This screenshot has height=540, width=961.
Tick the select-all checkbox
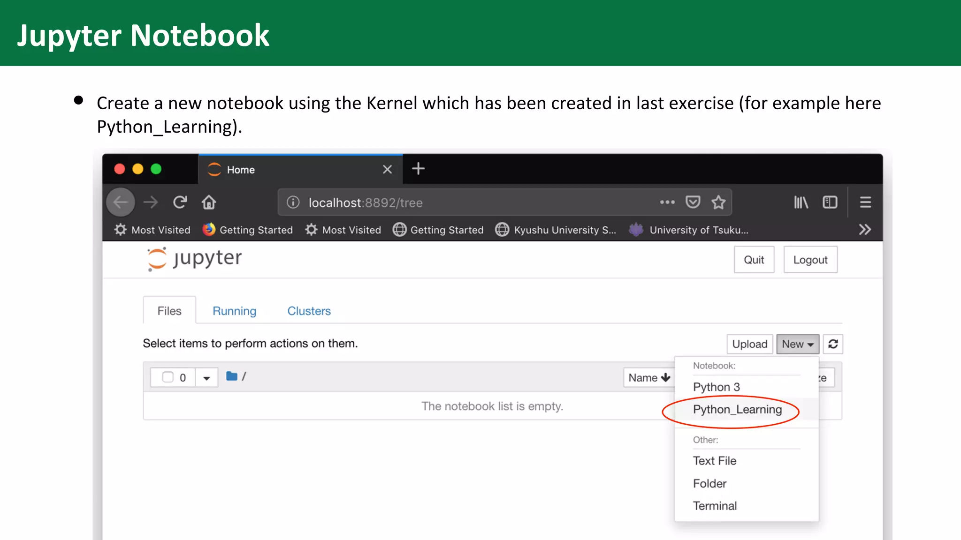click(168, 377)
